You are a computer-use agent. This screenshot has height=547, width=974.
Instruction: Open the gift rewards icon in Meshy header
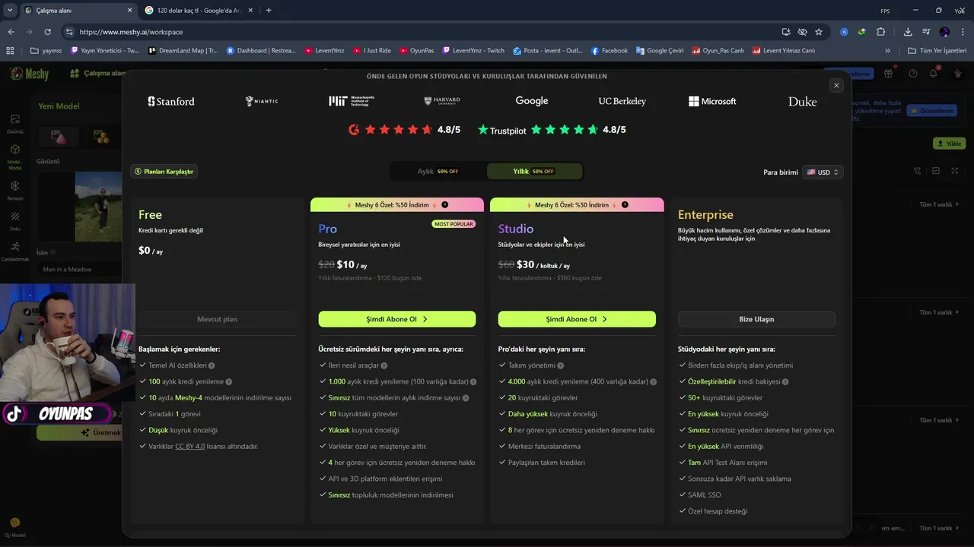coord(888,74)
